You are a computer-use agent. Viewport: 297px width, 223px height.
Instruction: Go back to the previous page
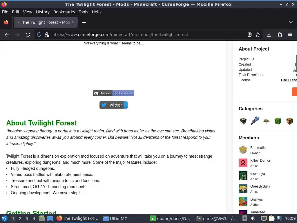click(x=7, y=35)
